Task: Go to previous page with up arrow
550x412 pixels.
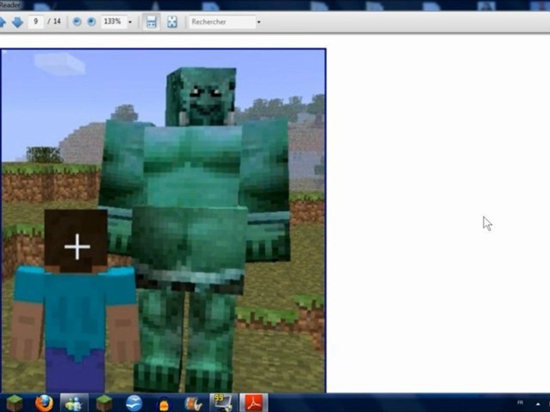Action: tap(2, 22)
